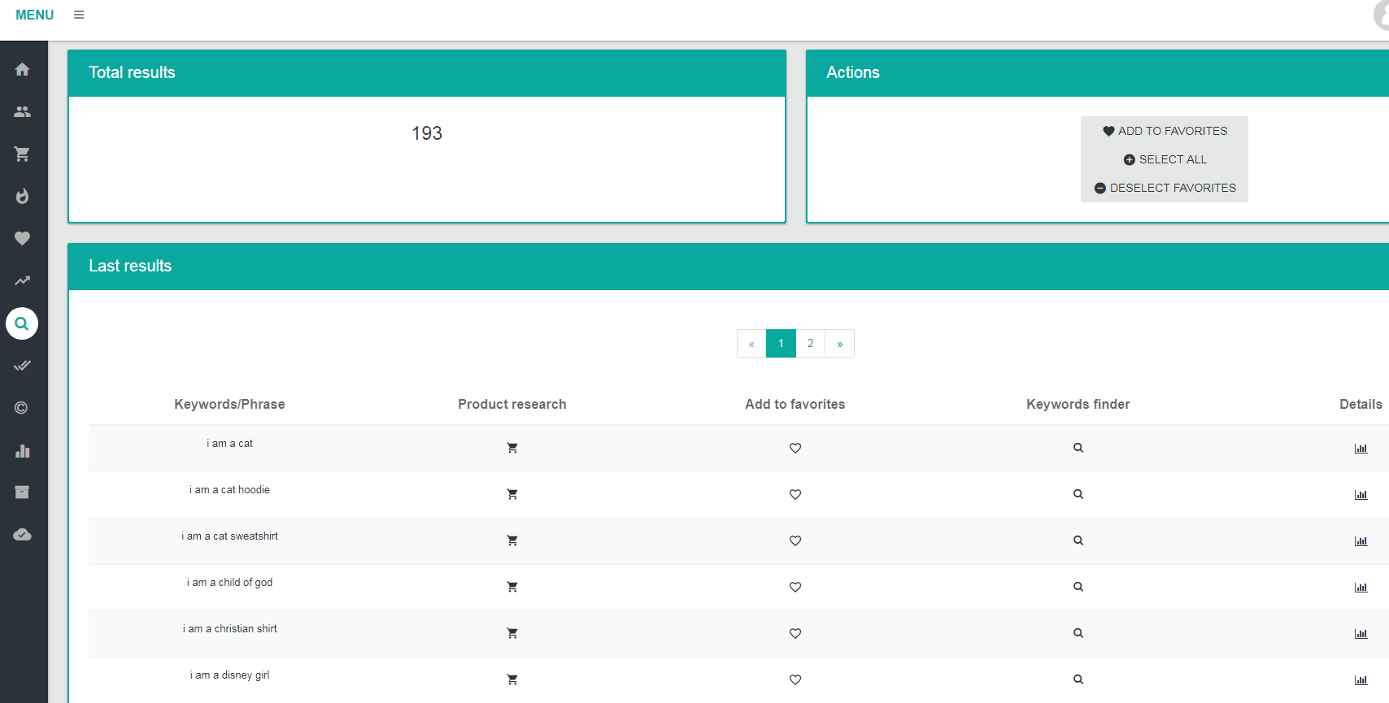Favorite the 'i am a cat hoodie' heart

pyautogui.click(x=795, y=494)
